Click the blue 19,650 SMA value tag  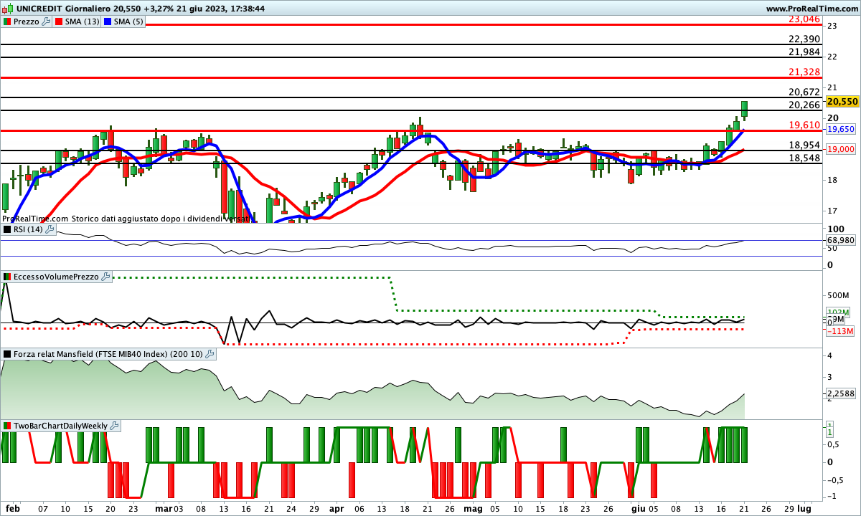coord(839,130)
